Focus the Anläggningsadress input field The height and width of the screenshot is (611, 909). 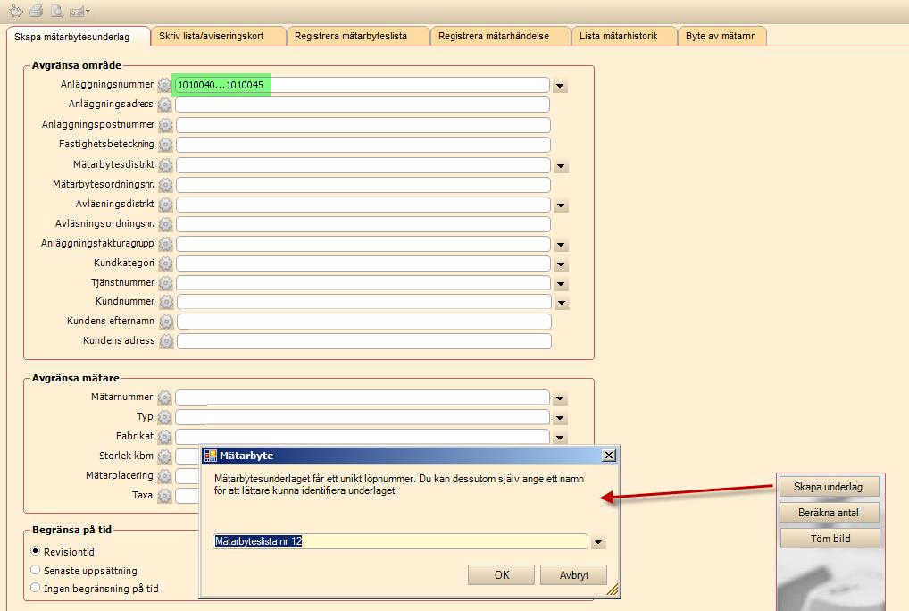[363, 105]
